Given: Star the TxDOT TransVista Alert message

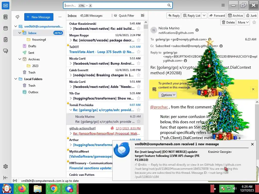Looking at the screenshot, I should (139, 52).
